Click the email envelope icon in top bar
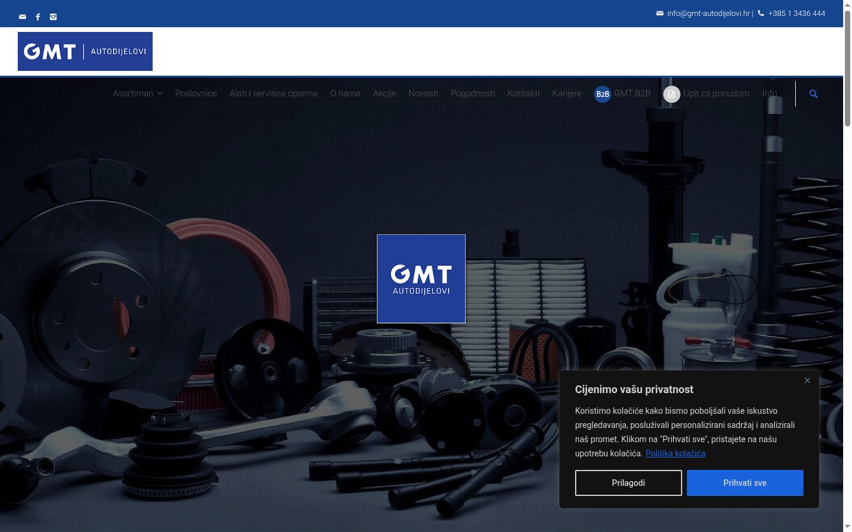This screenshot has width=852, height=532. pyautogui.click(x=22, y=17)
